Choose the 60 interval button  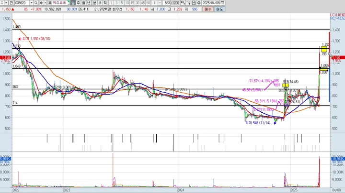click(x=148, y=3)
